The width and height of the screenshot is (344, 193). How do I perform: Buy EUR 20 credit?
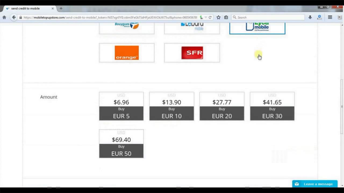(x=222, y=113)
